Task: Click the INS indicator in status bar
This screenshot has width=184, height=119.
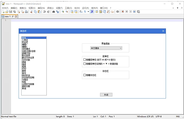Action: point(177,116)
